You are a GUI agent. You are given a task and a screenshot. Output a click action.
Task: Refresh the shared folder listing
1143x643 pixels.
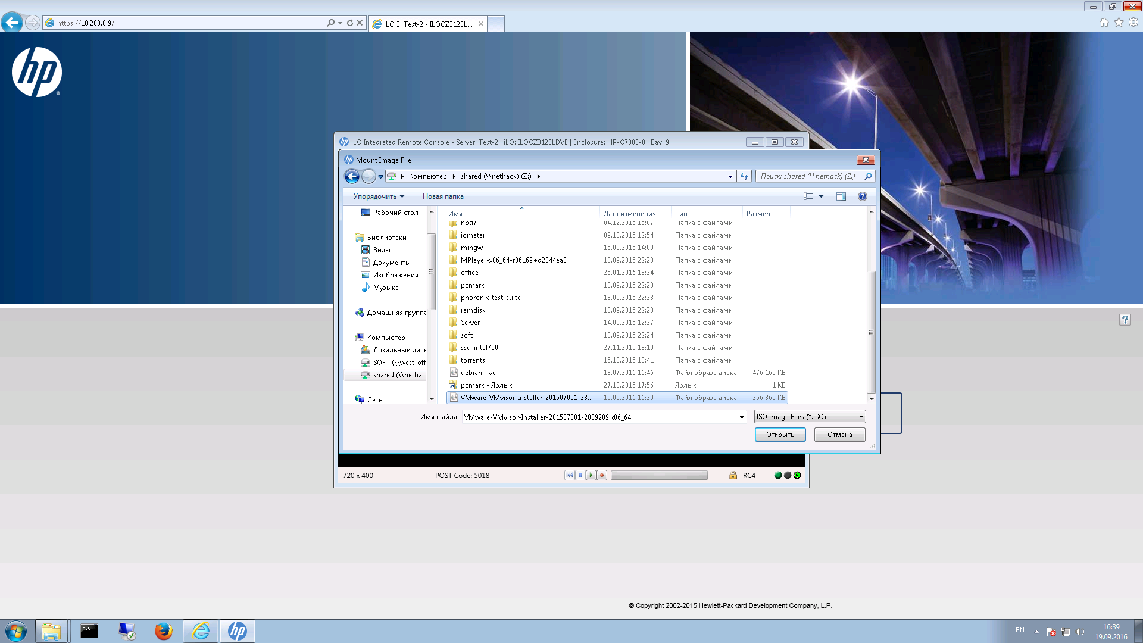click(744, 176)
